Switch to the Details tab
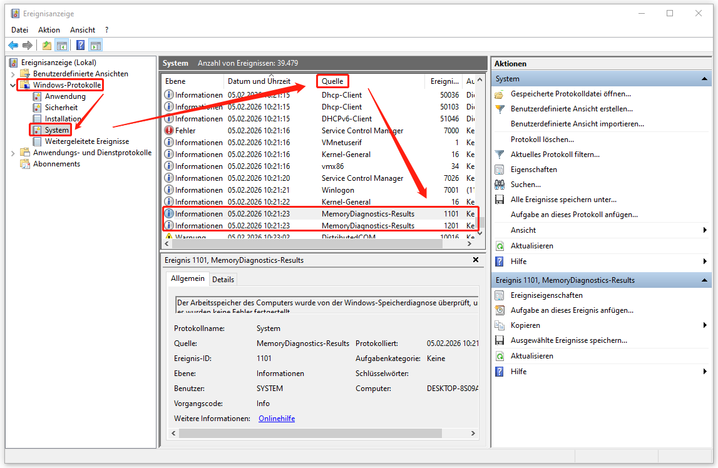This screenshot has width=718, height=468. click(x=223, y=280)
